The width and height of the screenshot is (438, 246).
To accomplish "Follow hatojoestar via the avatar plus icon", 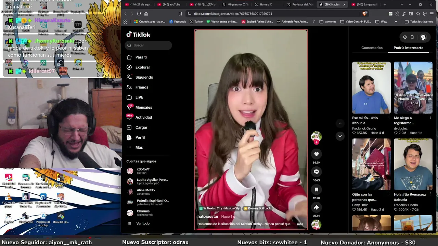I will pyautogui.click(x=316, y=142).
